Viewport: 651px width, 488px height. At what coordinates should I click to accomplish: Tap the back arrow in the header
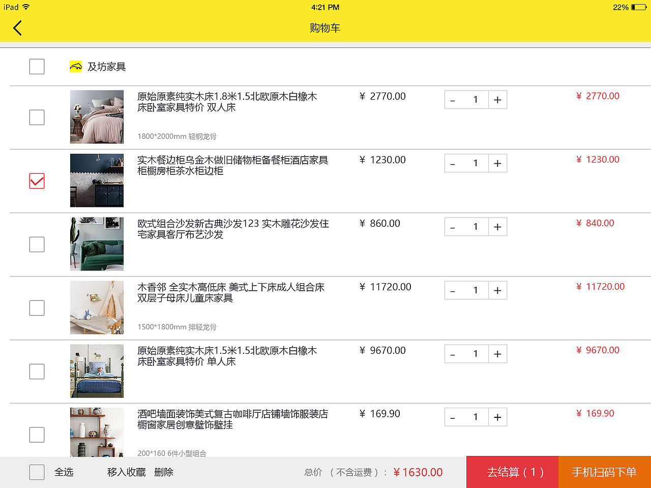[18, 28]
